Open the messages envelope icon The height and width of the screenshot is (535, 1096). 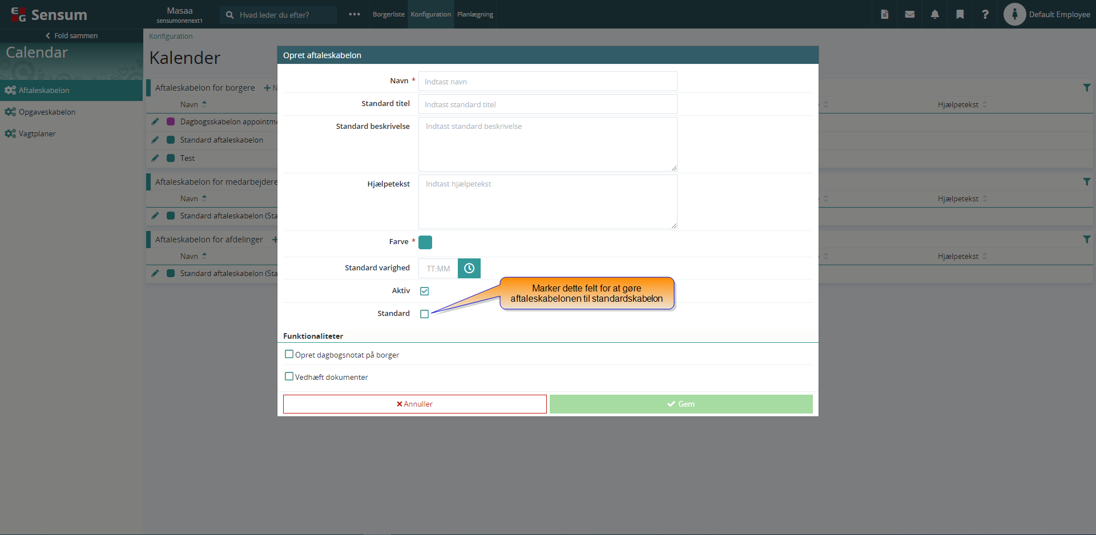(x=909, y=14)
